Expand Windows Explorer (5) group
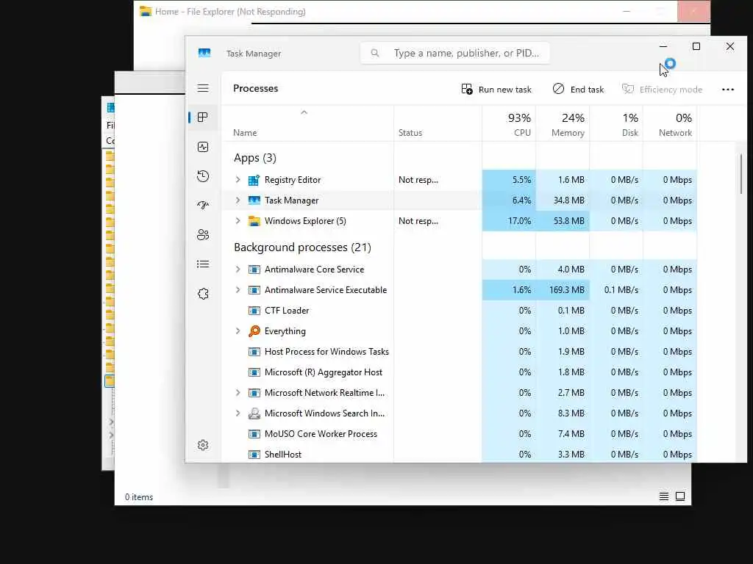Image resolution: width=753 pixels, height=564 pixels. (x=238, y=221)
